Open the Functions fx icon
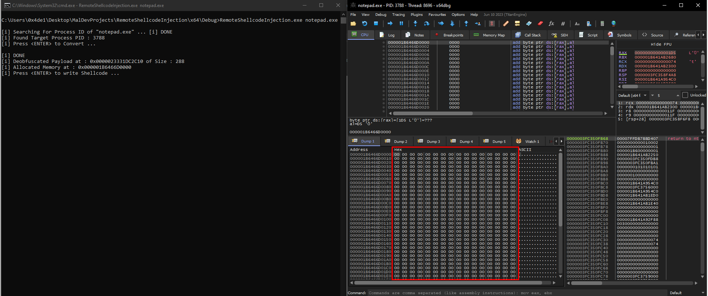This screenshot has width=708, height=296. [552, 24]
